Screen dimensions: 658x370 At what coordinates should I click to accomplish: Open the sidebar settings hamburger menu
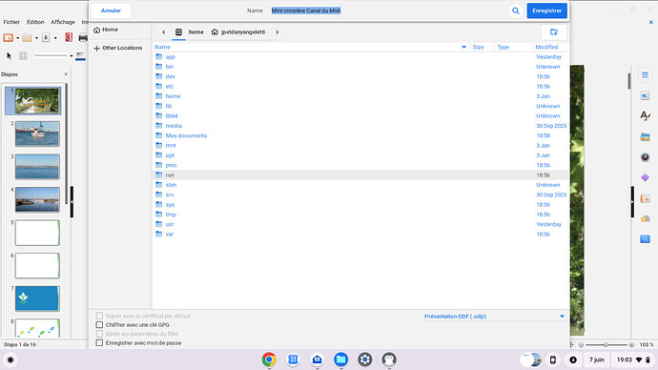coord(645,75)
